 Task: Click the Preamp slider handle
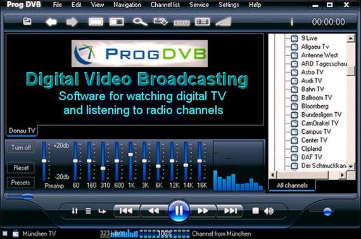[44, 161]
